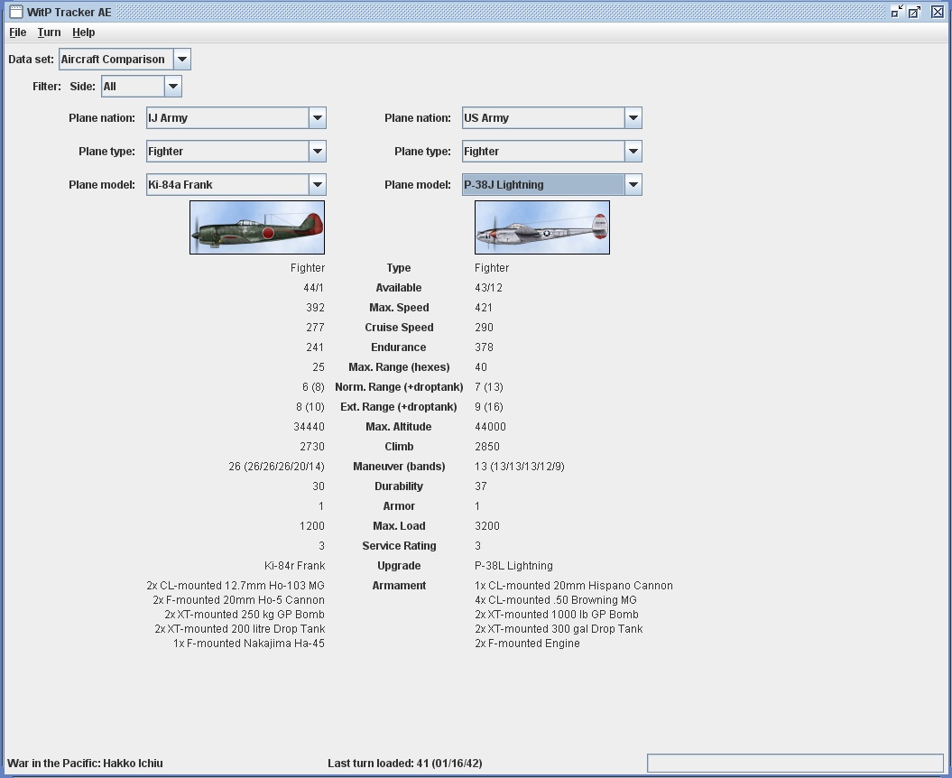The image size is (952, 778).
Task: Open the US Army plane nation dropdown
Action: pyautogui.click(x=552, y=118)
